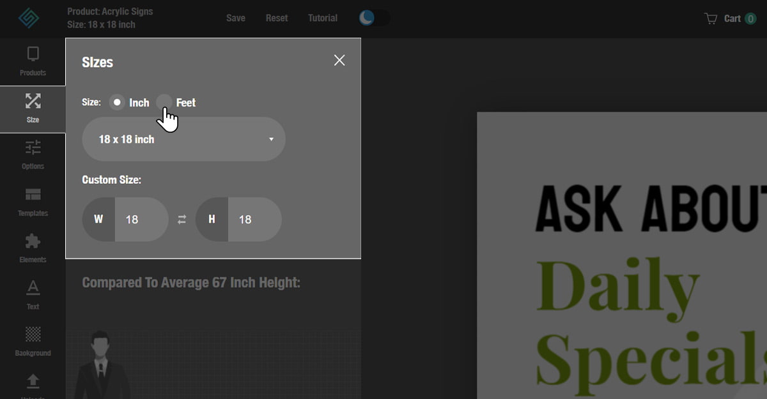Open the Options panel

[33, 155]
